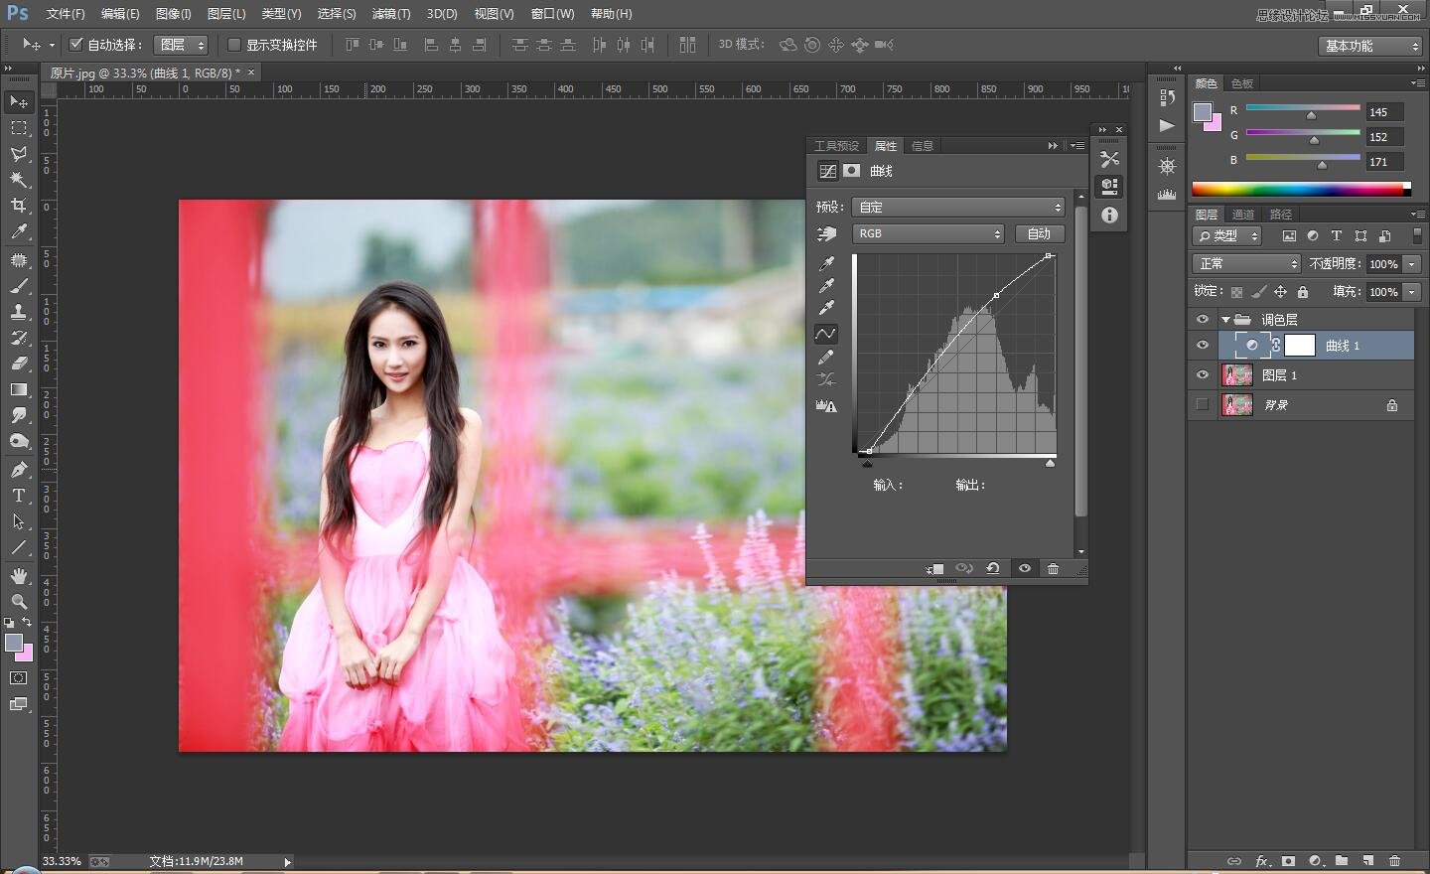Select the Hand tool

[19, 576]
